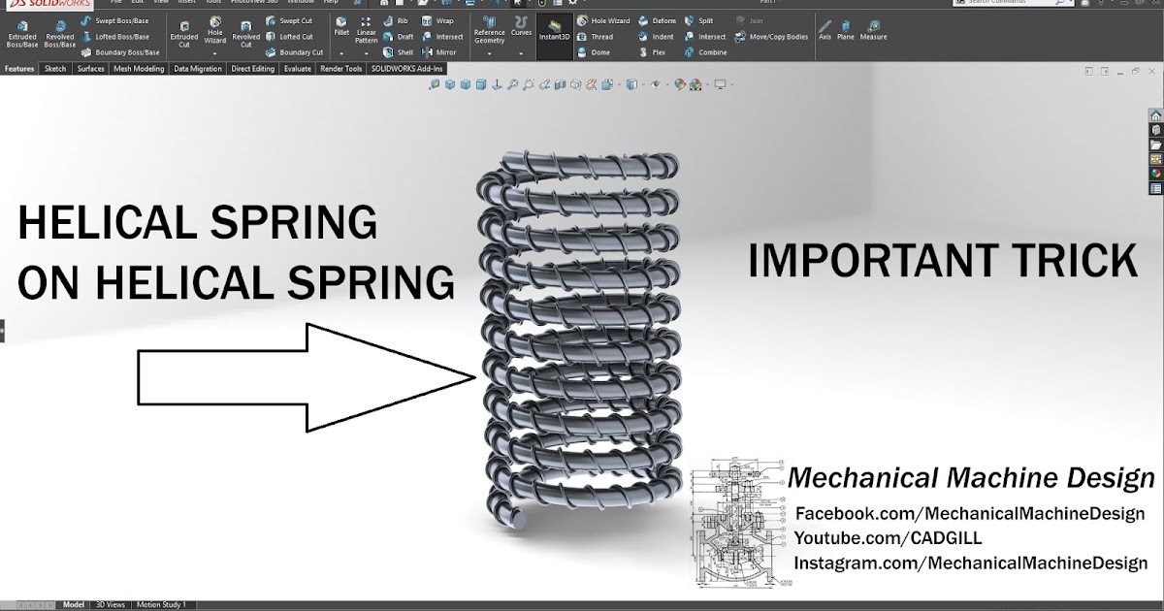Viewport: 1164px width, 611px height.
Task: Toggle Instant3D on or off
Action: tap(553, 35)
